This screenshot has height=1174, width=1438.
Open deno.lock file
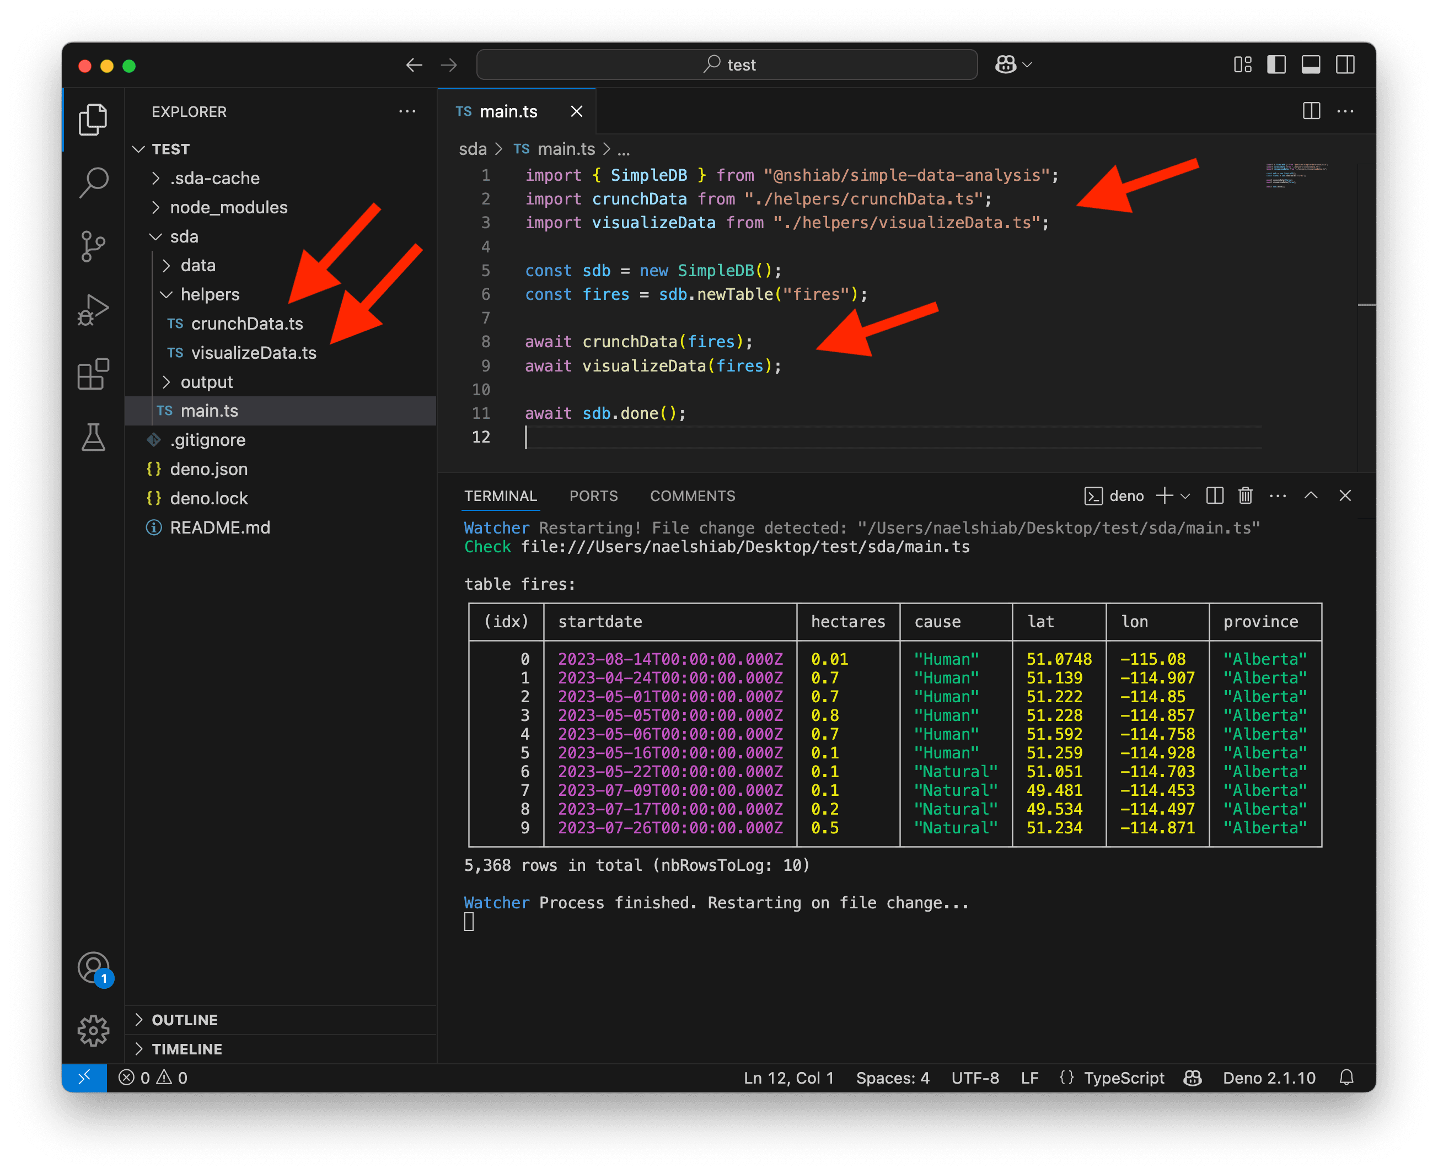coord(281,498)
